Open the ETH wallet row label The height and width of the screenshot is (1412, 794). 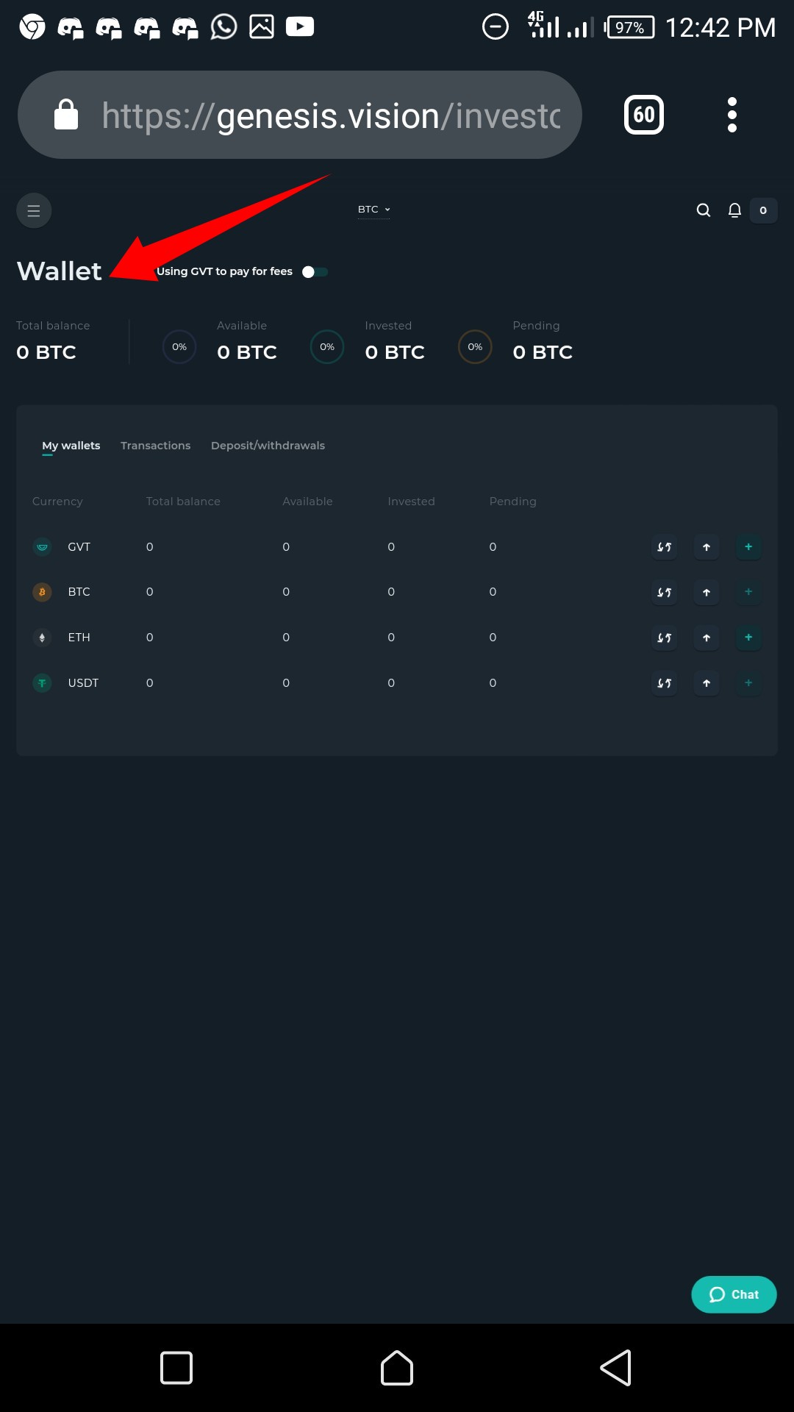click(79, 638)
